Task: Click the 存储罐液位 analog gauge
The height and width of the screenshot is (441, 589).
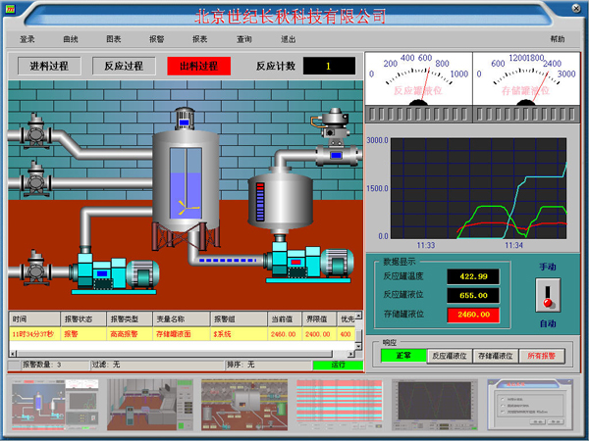Action: pyautogui.click(x=527, y=78)
